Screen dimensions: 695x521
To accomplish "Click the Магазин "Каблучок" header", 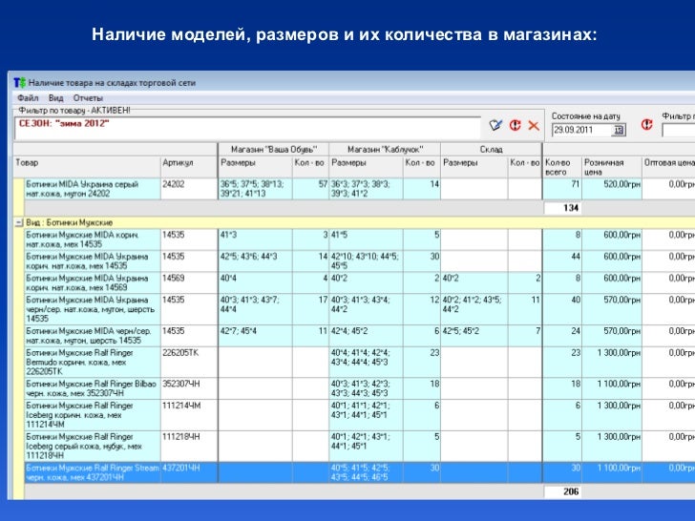I will coord(385,149).
